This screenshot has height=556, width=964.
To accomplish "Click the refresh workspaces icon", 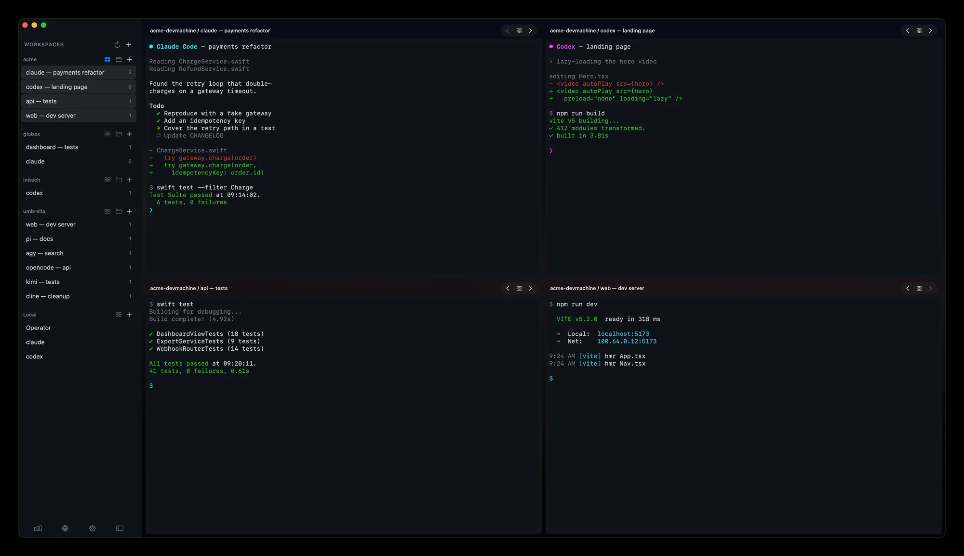I will point(117,45).
